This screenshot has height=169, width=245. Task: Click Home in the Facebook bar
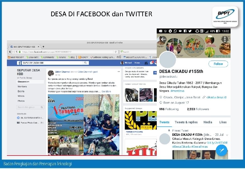pos(137,63)
